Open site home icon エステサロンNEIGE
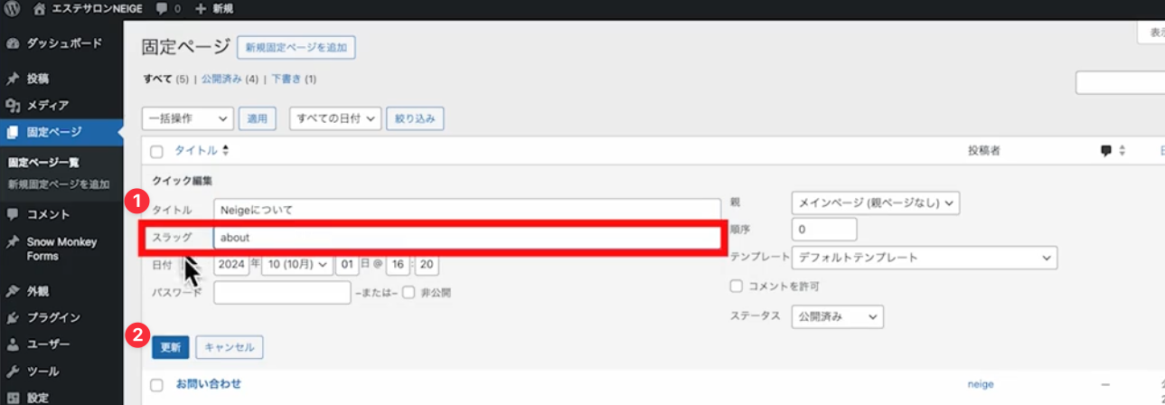This screenshot has height=405, width=1165. [x=39, y=8]
